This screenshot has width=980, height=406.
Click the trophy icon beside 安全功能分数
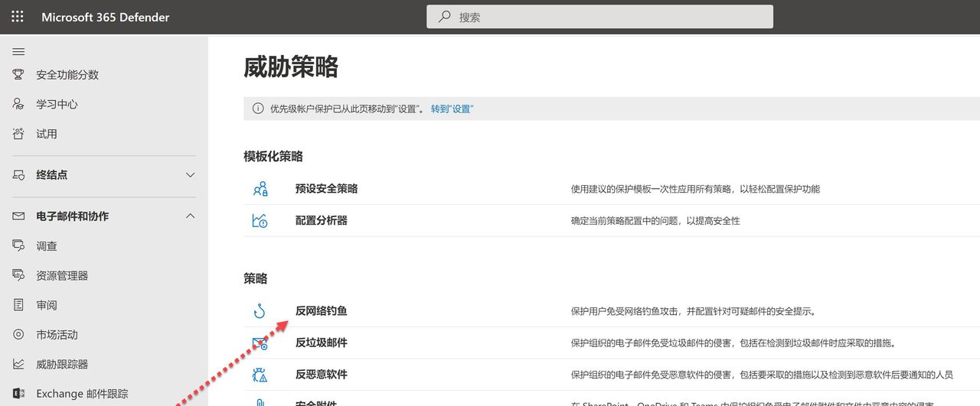[x=18, y=74]
